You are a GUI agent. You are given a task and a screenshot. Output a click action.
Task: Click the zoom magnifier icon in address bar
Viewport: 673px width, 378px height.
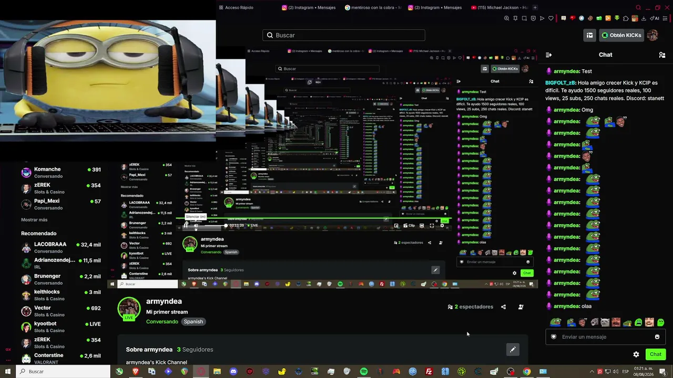(506, 18)
